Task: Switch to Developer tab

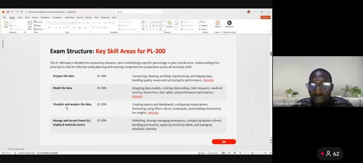Action: 105,18
